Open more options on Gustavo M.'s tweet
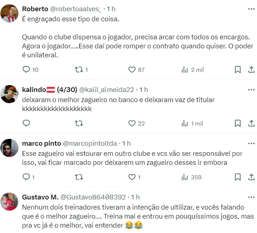 (251, 197)
